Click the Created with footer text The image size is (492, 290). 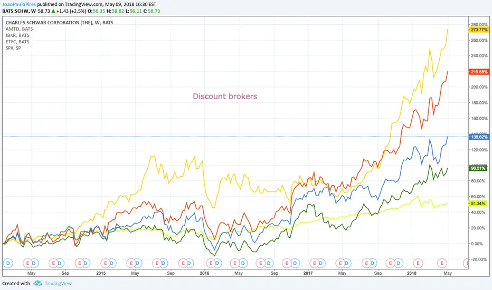[16, 284]
